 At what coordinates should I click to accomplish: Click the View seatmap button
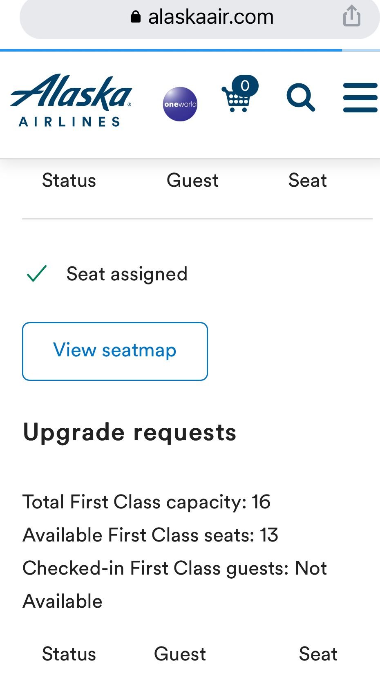[115, 351]
